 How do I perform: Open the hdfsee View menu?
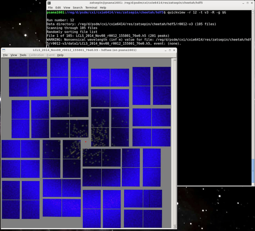pyautogui.click(x=13, y=55)
